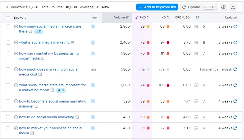The image size is (244, 140).
Task: Refresh 'how much does marketing on social media cost'
Action: click(x=235, y=69)
